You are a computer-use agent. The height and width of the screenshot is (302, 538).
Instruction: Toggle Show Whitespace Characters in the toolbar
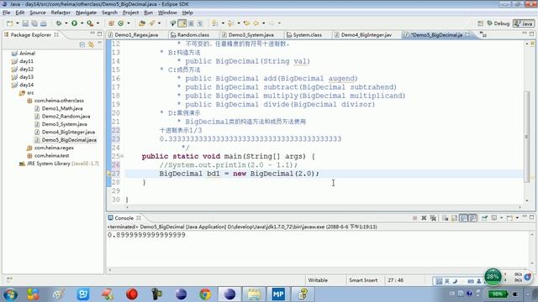coord(200,23)
